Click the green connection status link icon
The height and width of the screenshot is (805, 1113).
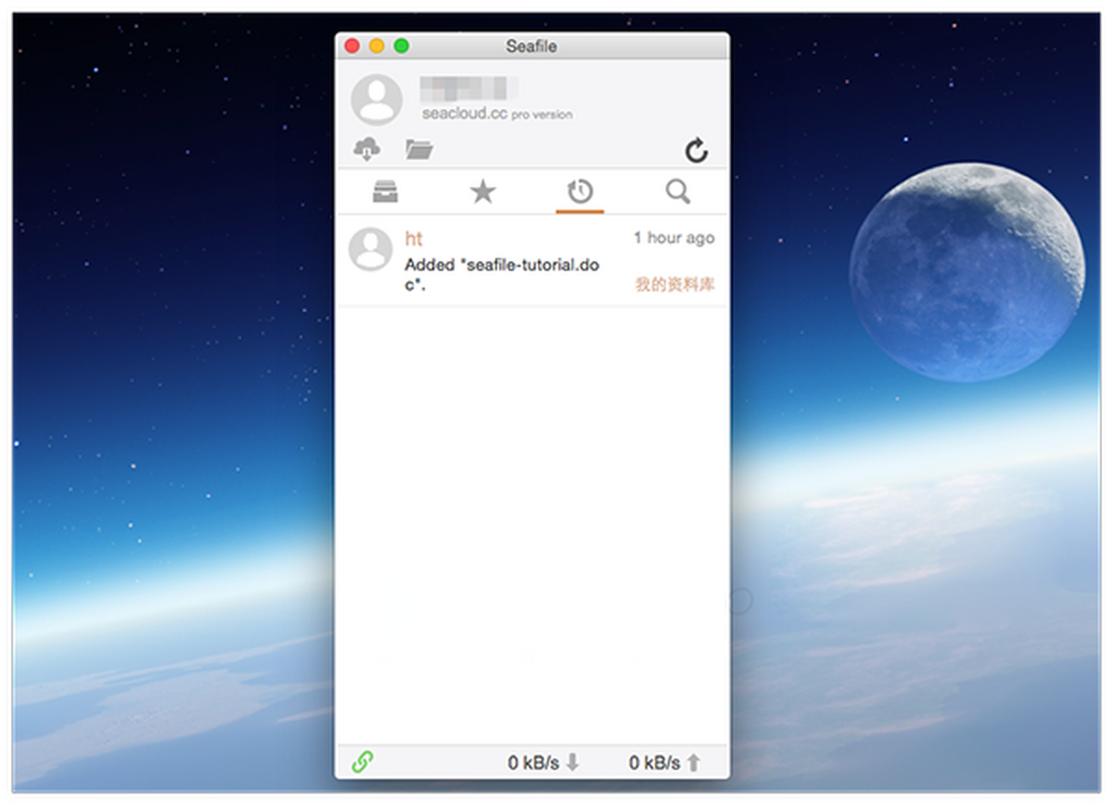362,762
